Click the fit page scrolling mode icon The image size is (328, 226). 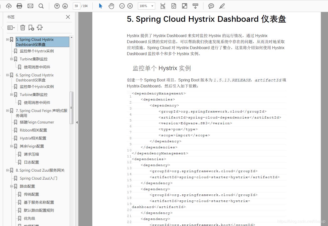[163, 6]
